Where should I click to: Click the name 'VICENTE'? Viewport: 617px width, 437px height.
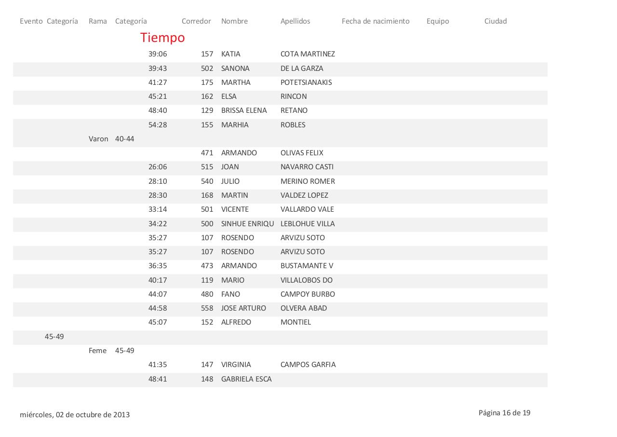(x=235, y=209)
